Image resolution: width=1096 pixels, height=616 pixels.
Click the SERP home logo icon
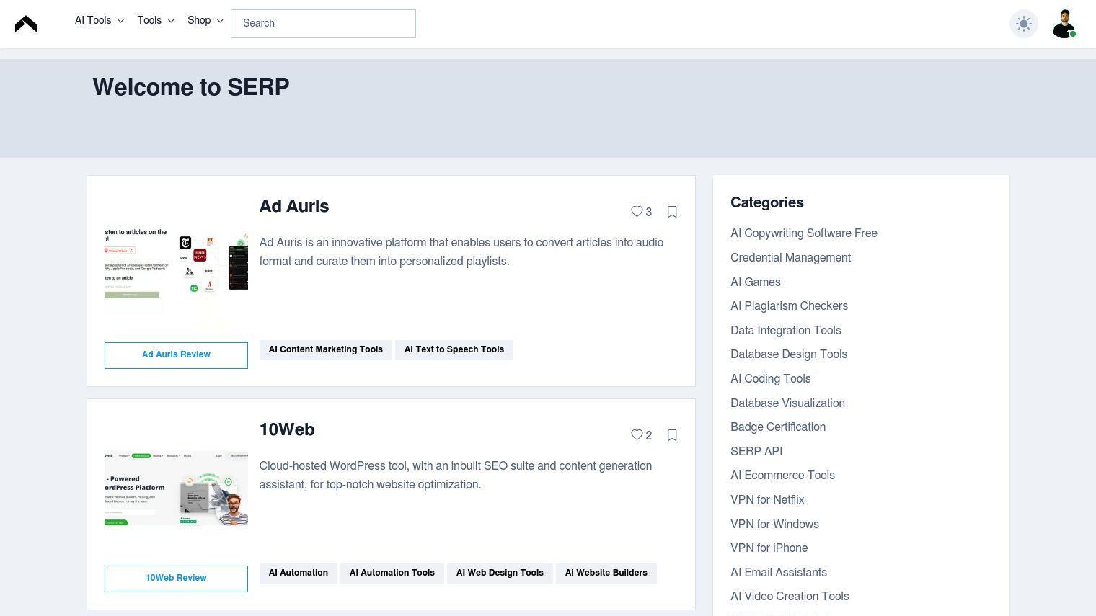26,24
